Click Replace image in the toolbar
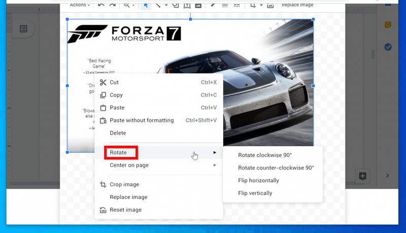This screenshot has width=406, height=233. [x=297, y=5]
